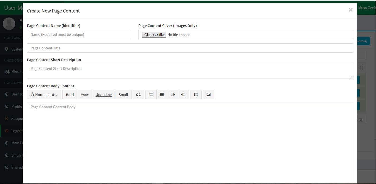Viewport: 376px width, 184px height.
Task: Insert a blockquote using the quote icon
Action: 138,95
